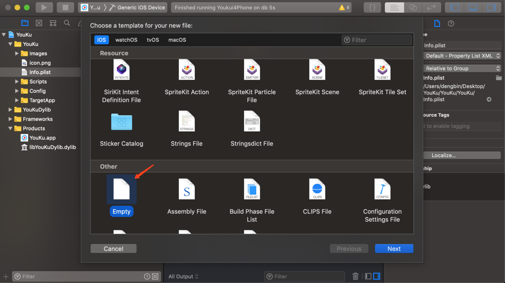Switch to the macOS platform tab
Viewport: 505px width, 283px height.
(x=177, y=40)
